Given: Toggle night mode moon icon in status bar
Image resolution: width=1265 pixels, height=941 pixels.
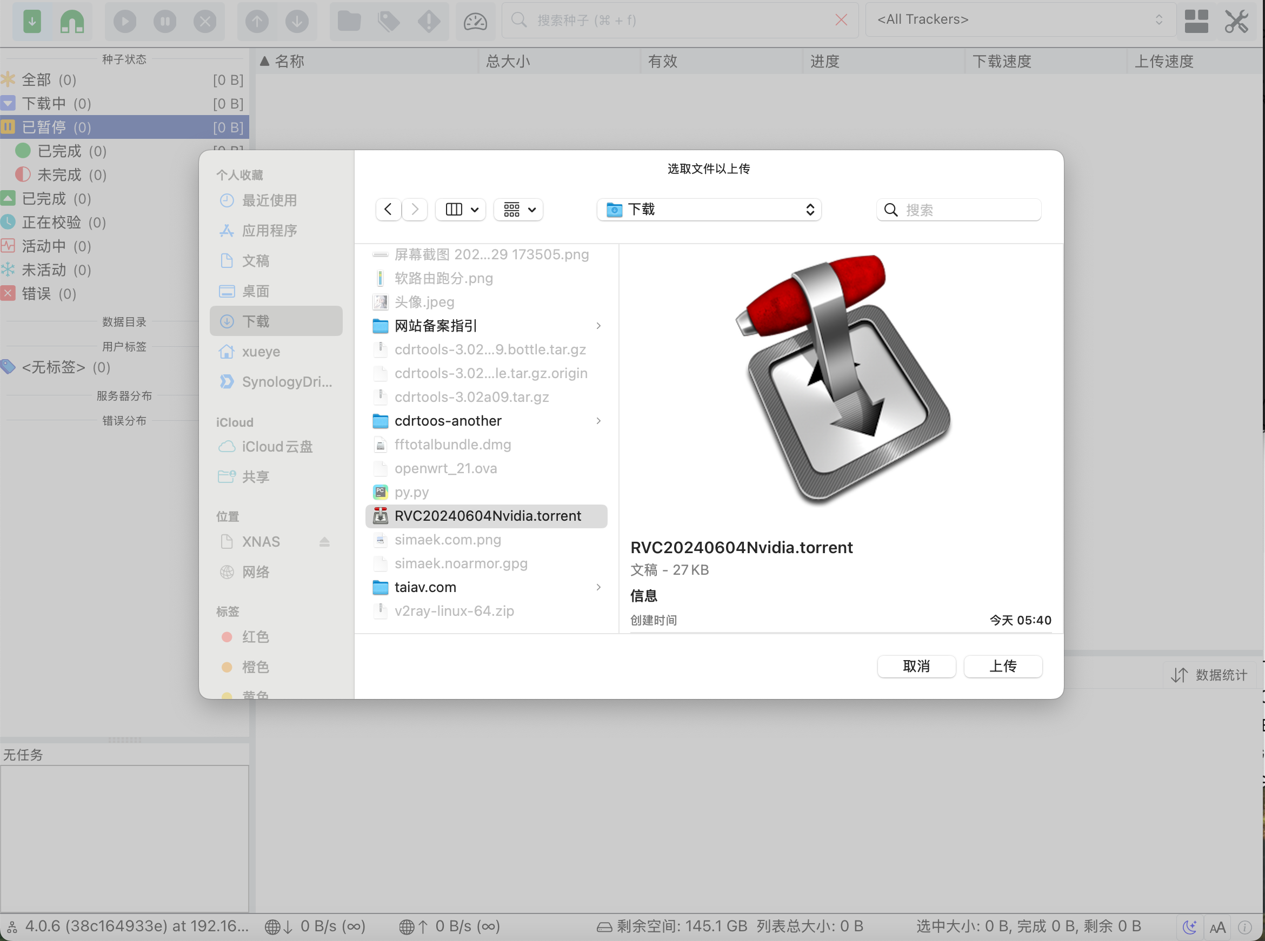Looking at the screenshot, I should [1189, 927].
